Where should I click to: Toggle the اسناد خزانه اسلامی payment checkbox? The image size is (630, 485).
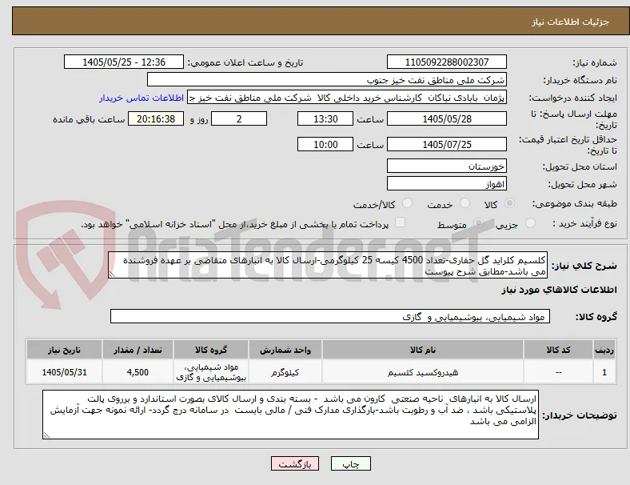(x=401, y=222)
